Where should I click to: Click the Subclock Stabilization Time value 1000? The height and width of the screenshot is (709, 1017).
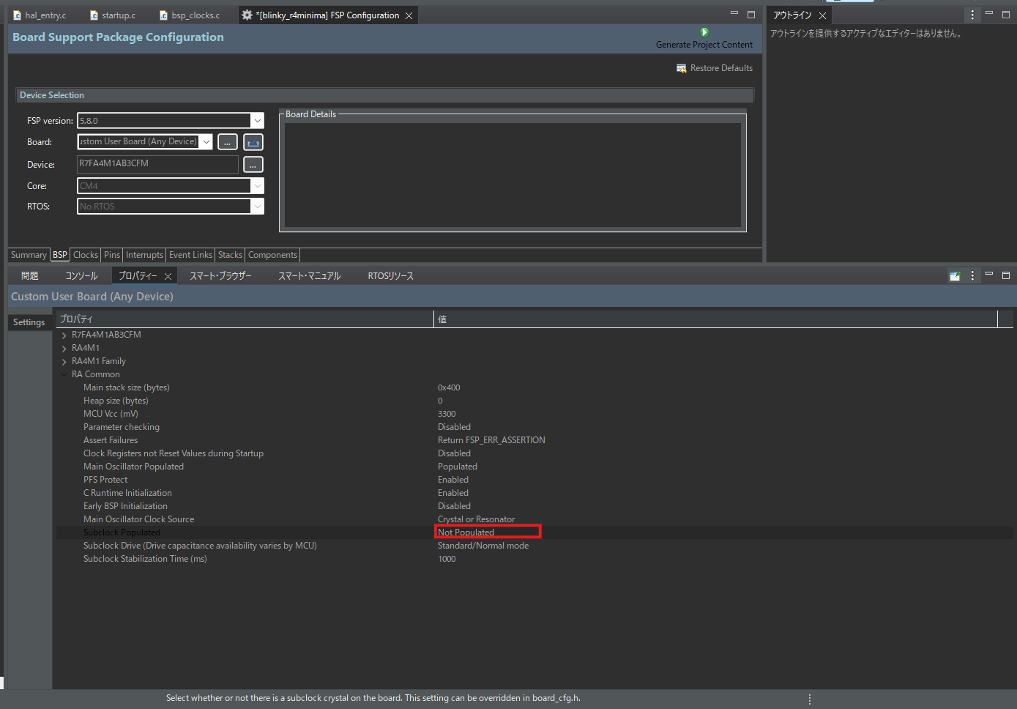447,559
